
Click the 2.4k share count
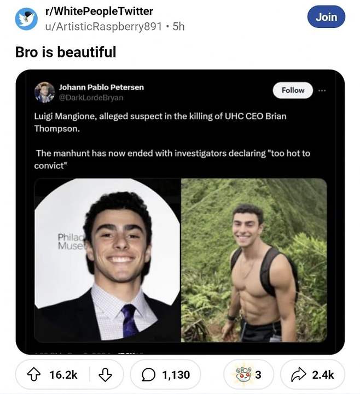pyautogui.click(x=323, y=374)
